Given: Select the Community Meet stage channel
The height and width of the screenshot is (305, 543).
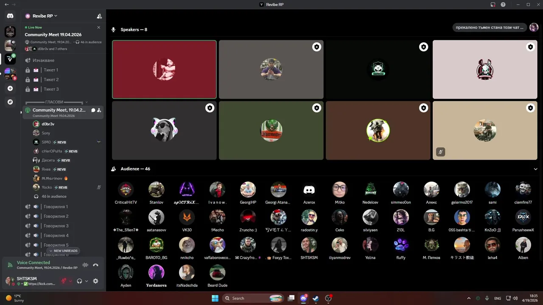Looking at the screenshot, I should pos(63,112).
